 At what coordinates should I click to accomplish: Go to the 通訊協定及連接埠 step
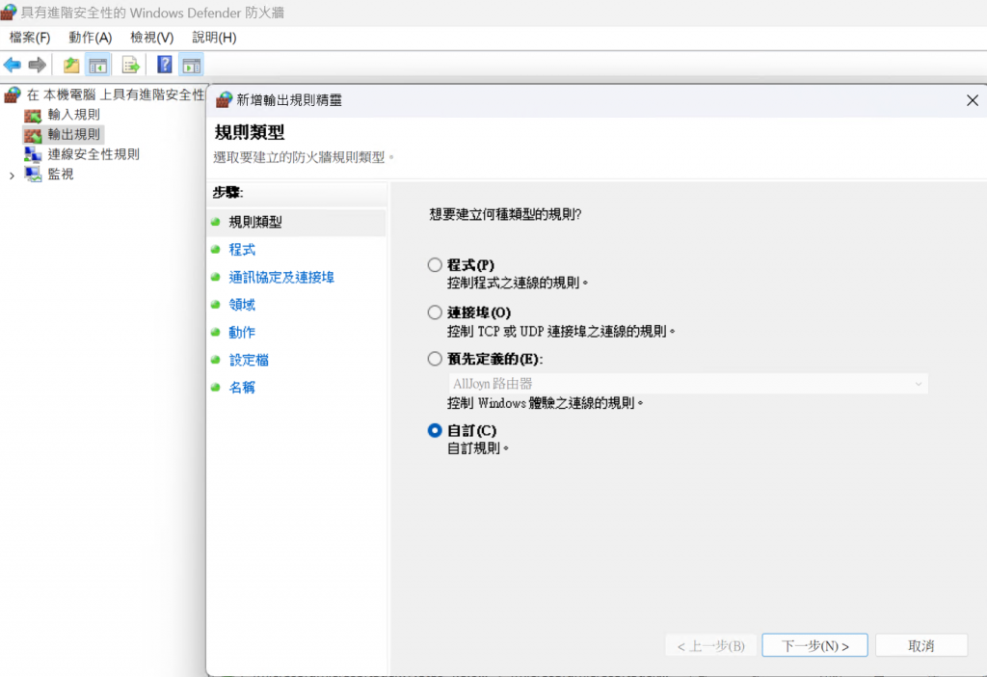click(281, 277)
